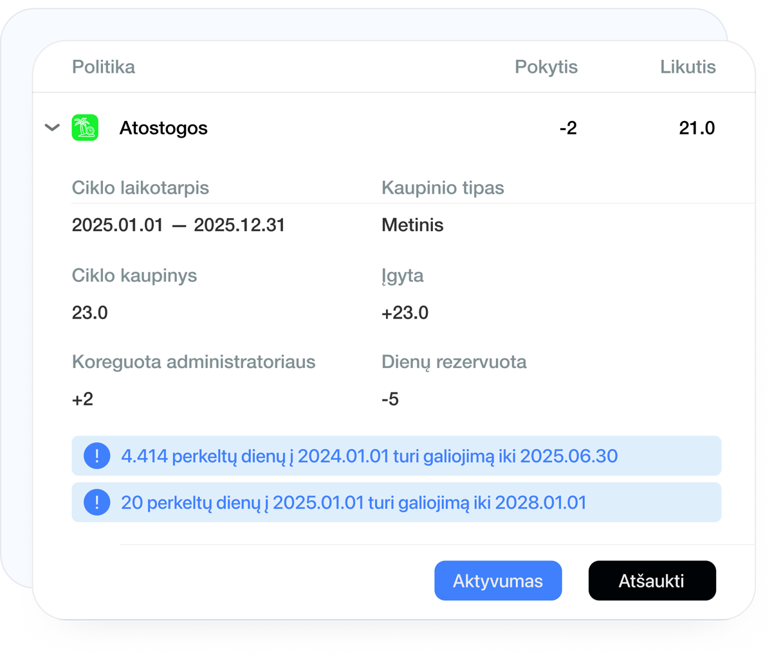Click the Ciklo laikotarpis date range
Viewport: 772px width, 655px height.
click(178, 225)
